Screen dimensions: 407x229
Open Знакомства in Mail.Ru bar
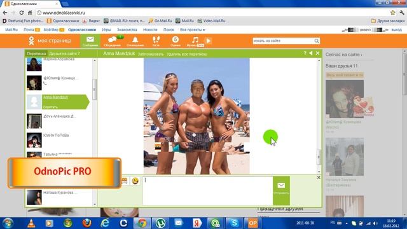click(x=127, y=30)
